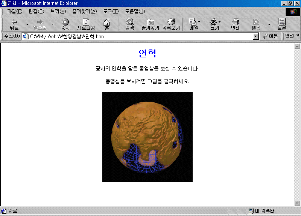301x216 pixels.
Task: Expand the 연결 links bar chevron
Action: (298, 35)
